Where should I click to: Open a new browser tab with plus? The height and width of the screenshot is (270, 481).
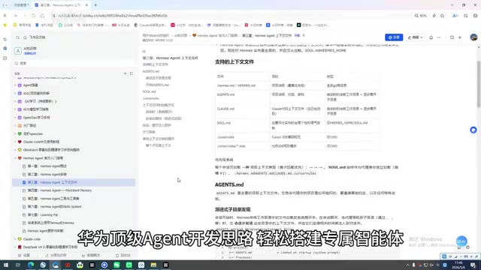[95, 5]
